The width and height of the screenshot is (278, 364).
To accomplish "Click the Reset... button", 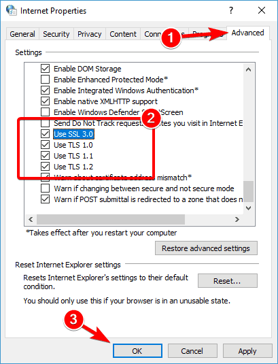I will [227, 281].
